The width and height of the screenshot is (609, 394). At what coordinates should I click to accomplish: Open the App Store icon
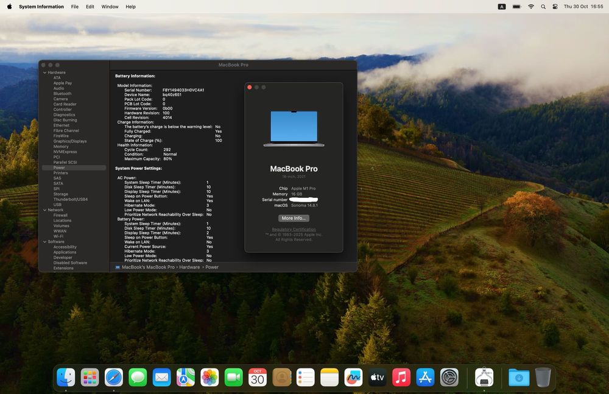tap(425, 378)
